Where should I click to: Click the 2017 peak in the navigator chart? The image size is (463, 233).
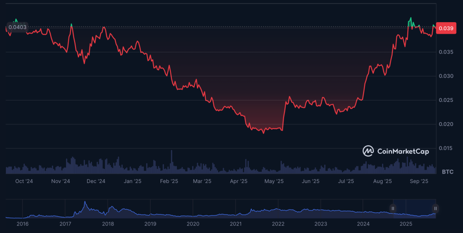[x=85, y=203]
